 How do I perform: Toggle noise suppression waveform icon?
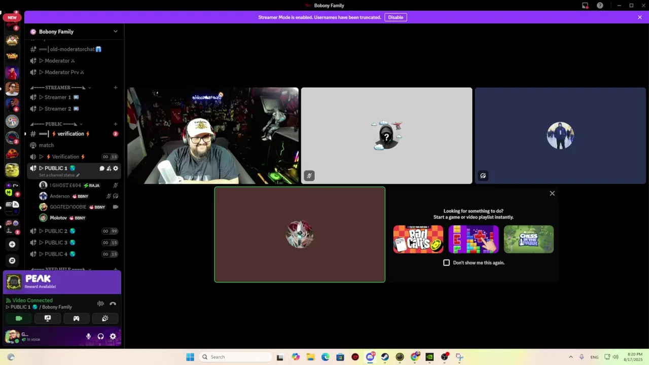(100, 304)
